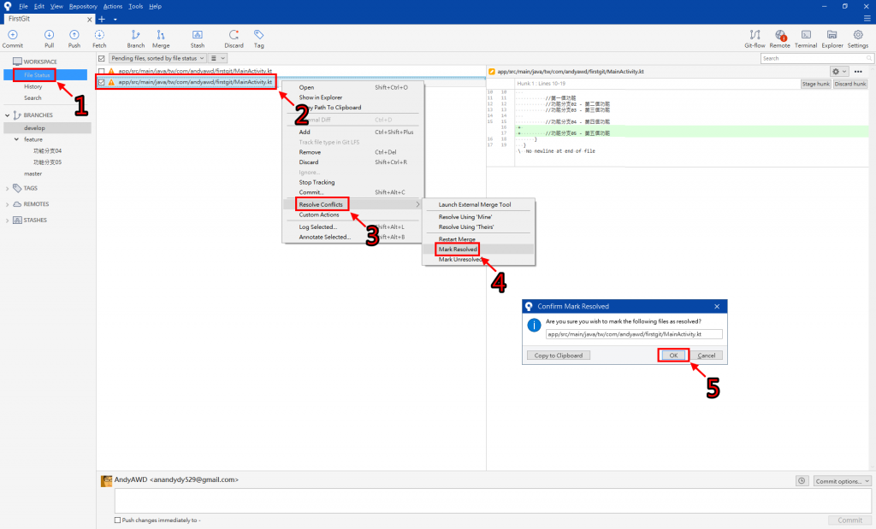The image size is (876, 529).
Task: Open the new tab dropdown arrow
Action: [115, 20]
